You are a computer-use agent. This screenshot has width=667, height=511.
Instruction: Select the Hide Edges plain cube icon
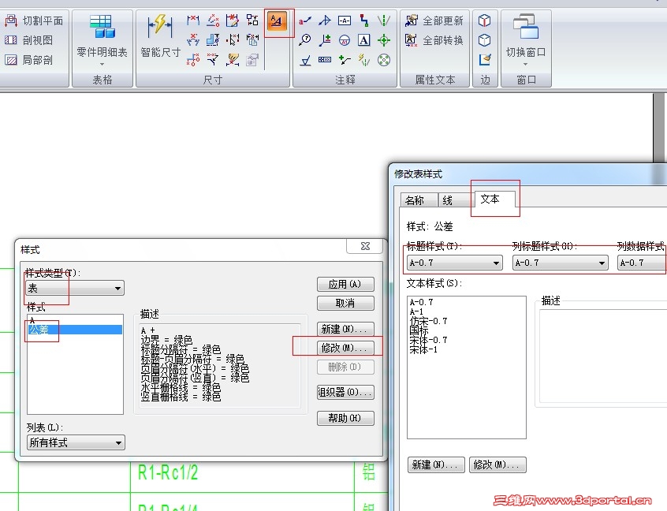485,40
